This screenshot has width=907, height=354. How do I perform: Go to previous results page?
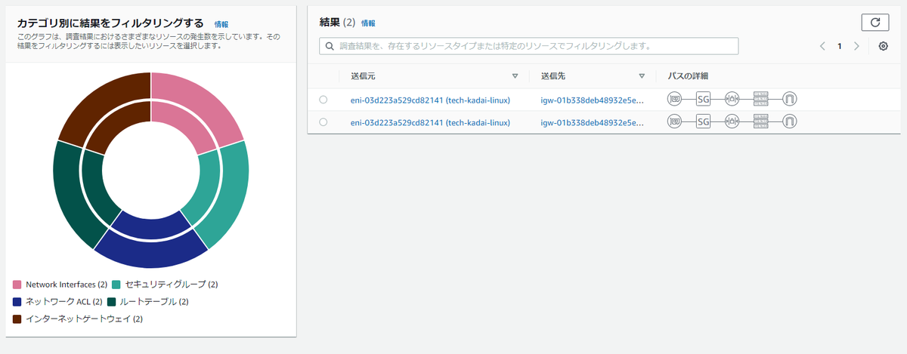[x=822, y=46]
